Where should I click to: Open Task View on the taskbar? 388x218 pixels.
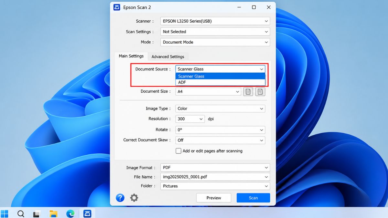click(37, 213)
